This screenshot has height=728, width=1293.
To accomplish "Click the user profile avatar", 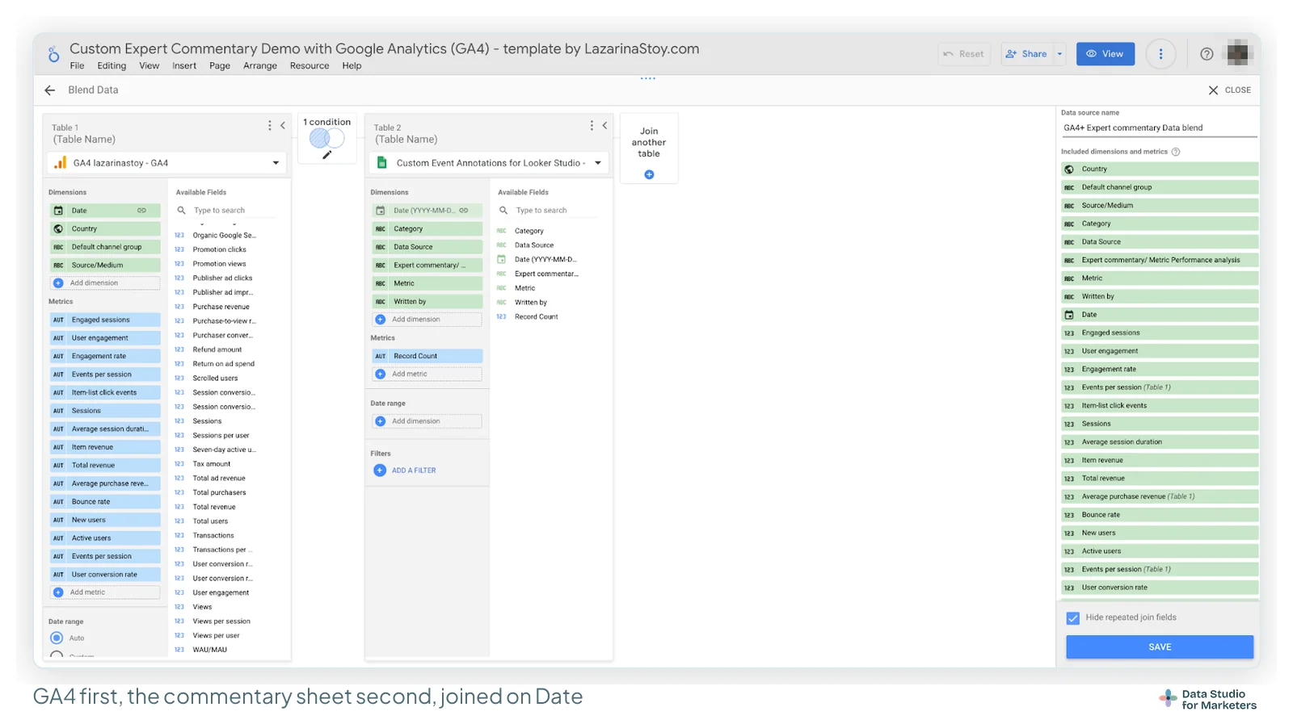I will [1238, 54].
